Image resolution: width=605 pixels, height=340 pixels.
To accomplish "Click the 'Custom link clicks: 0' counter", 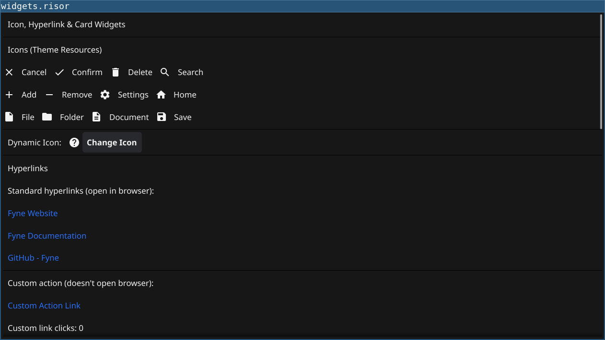I will pyautogui.click(x=46, y=328).
